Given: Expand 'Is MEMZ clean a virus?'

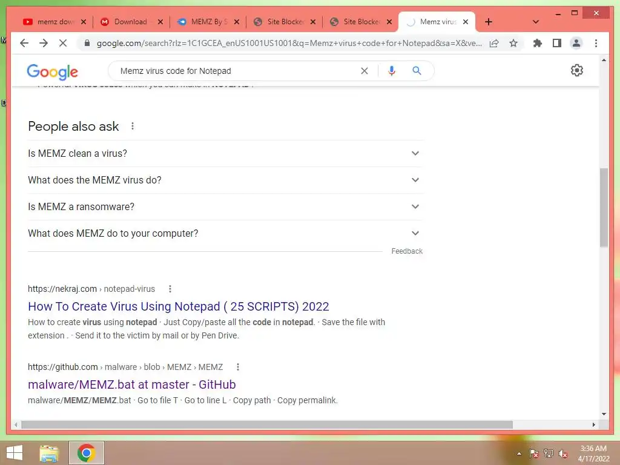Looking at the screenshot, I should 225,153.
